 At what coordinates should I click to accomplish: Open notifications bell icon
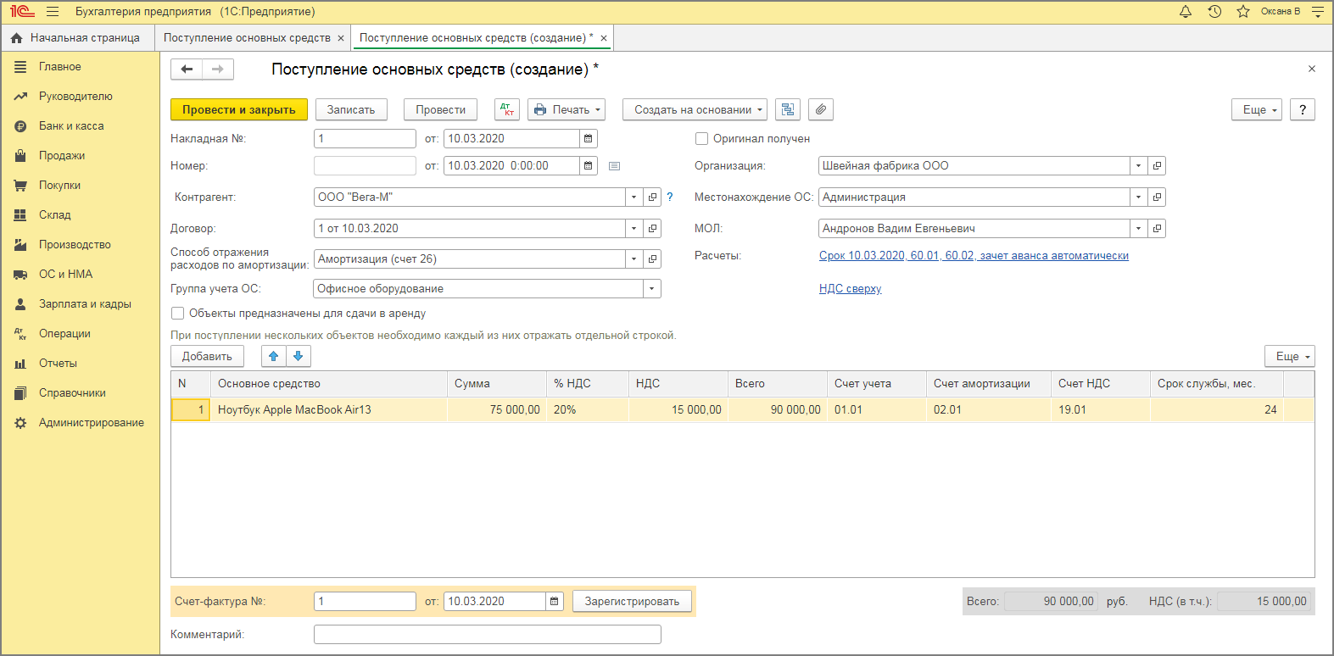pos(1186,12)
